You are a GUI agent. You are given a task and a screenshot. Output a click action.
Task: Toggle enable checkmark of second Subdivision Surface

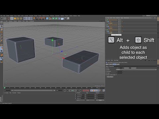click(121, 25)
